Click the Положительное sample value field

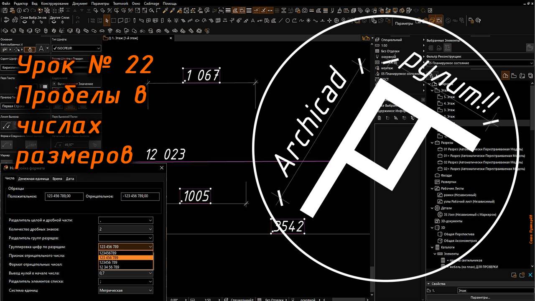(64, 196)
